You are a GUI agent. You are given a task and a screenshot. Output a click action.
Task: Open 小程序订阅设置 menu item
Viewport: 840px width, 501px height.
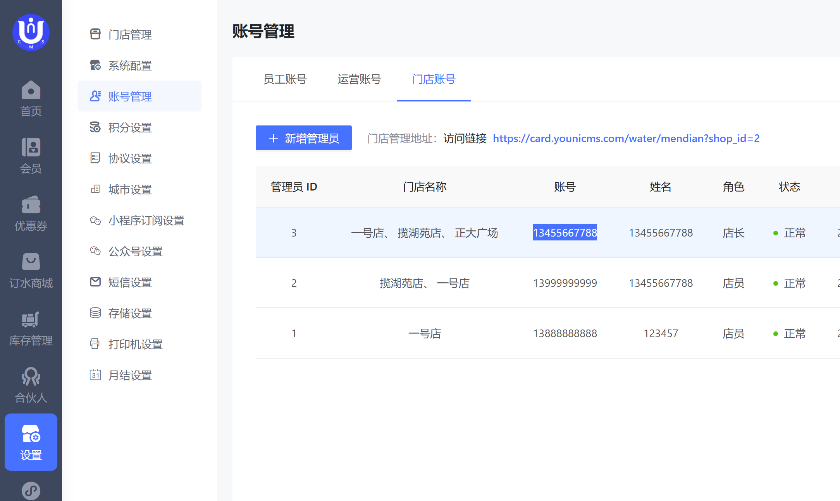[146, 220]
